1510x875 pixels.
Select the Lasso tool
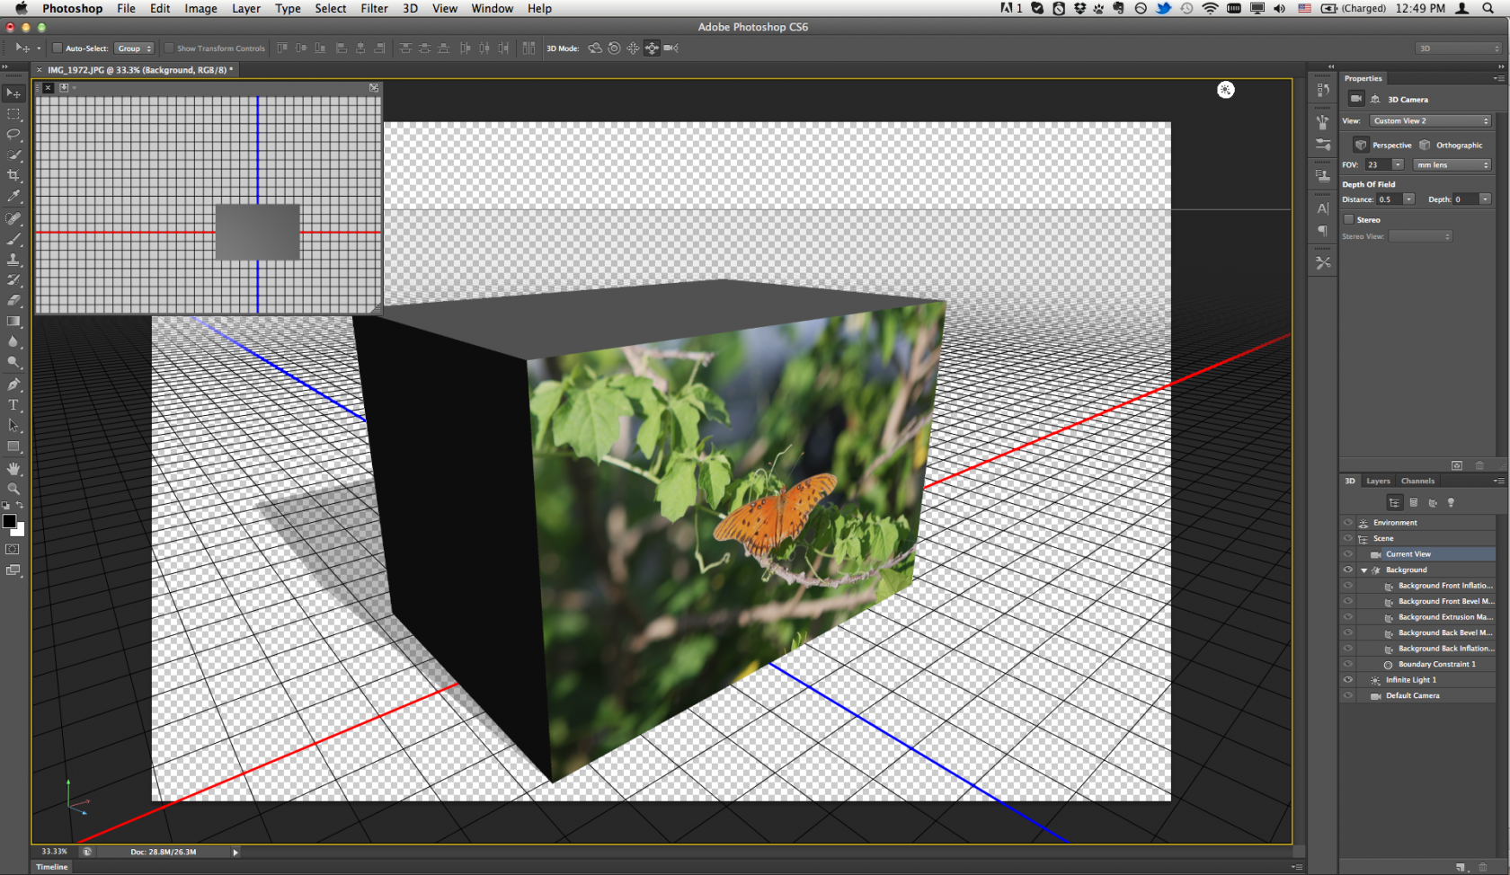click(x=13, y=135)
